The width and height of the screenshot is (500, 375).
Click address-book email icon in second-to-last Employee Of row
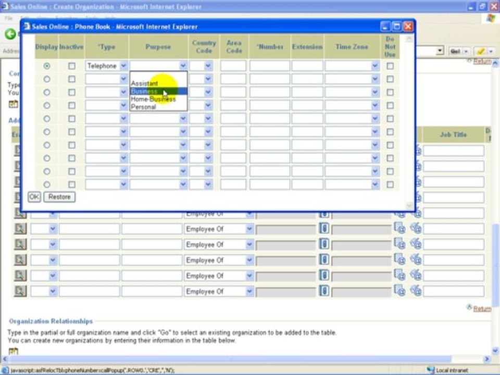coord(399,275)
